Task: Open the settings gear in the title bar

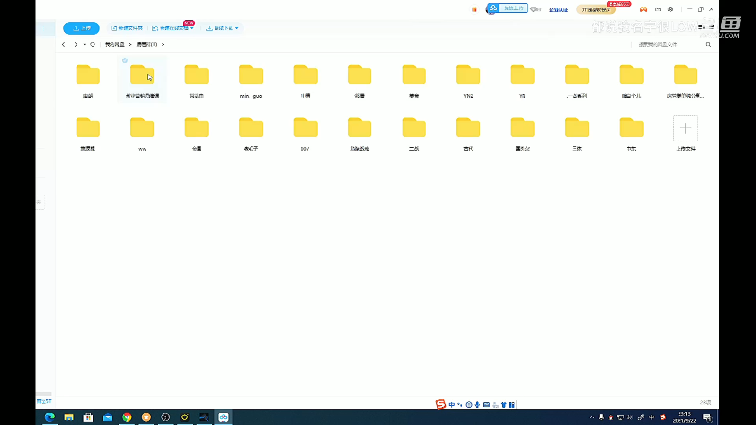Action: [671, 9]
